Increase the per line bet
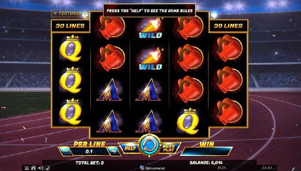The image size is (301, 171). tap(114, 151)
